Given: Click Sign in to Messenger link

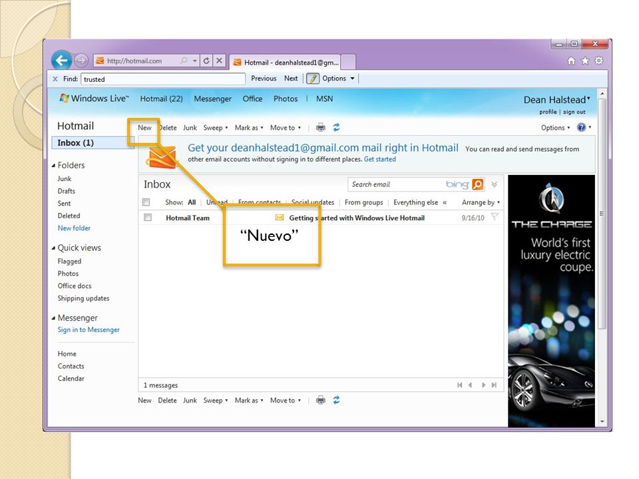Looking at the screenshot, I should [x=89, y=330].
